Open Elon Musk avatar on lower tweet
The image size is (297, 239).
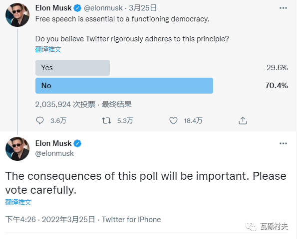tap(17, 149)
